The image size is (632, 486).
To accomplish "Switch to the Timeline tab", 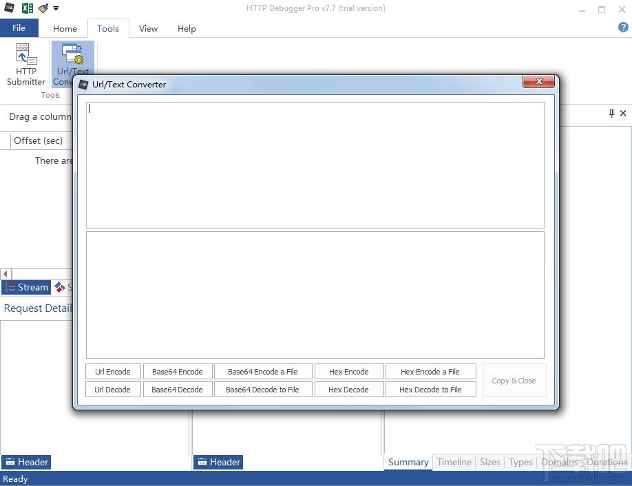I will 454,462.
